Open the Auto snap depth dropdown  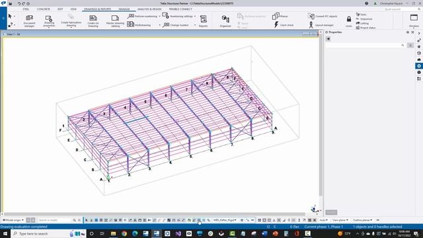click(x=323, y=220)
